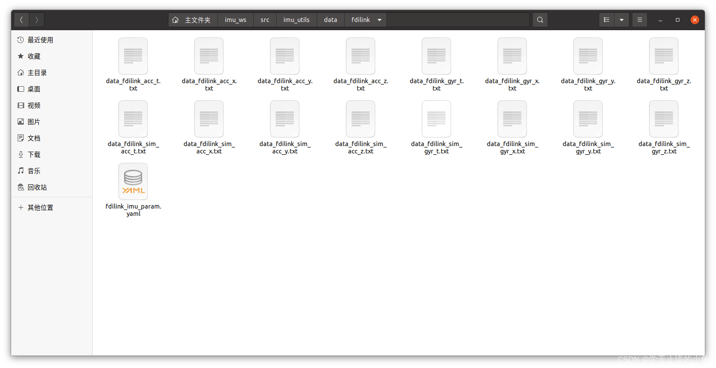Select data_fdilink_gyr_x.txt file icon
The height and width of the screenshot is (368, 716).
(512, 56)
